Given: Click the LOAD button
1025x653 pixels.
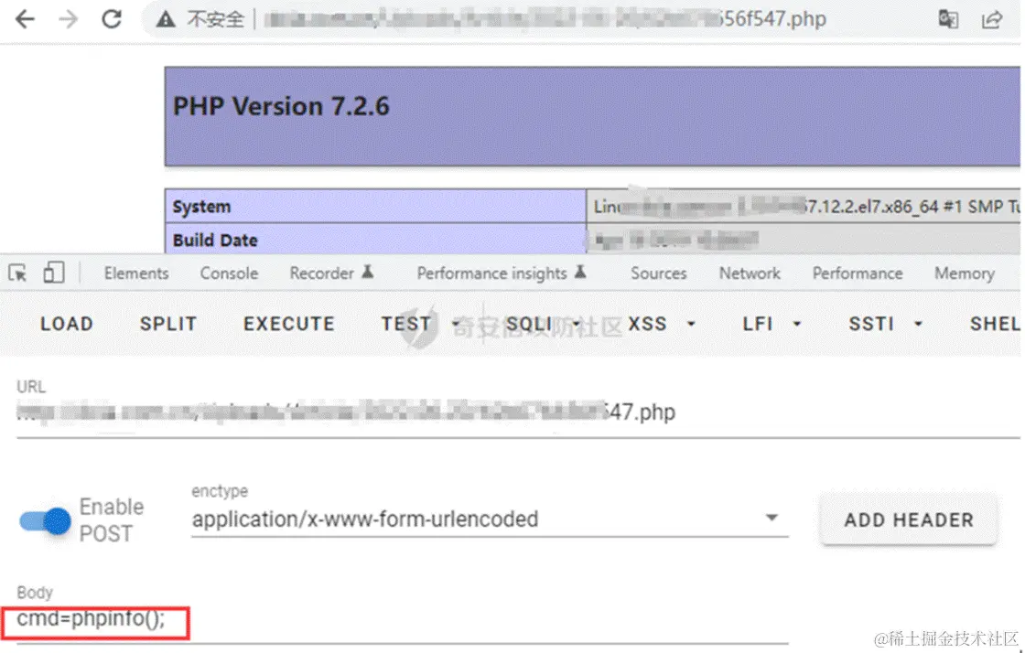Looking at the screenshot, I should [67, 324].
